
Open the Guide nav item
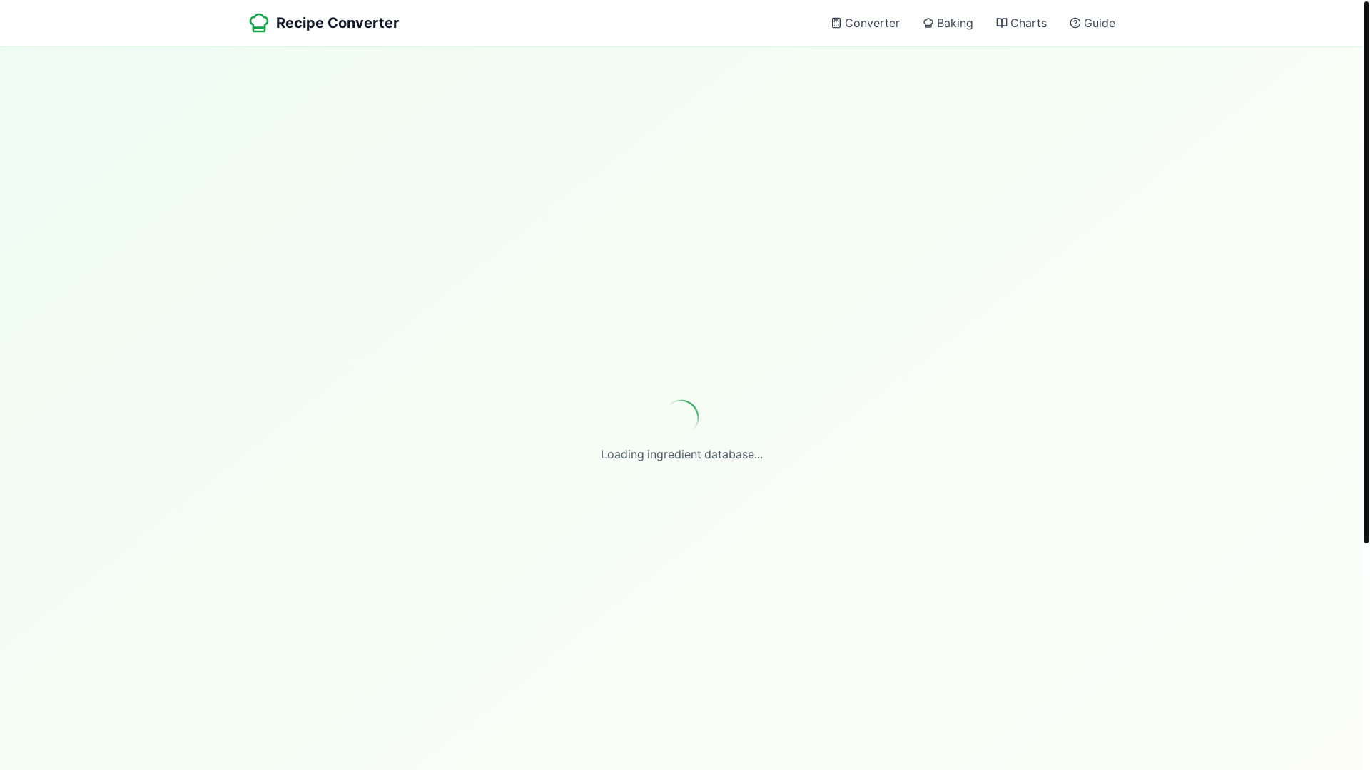[1092, 23]
